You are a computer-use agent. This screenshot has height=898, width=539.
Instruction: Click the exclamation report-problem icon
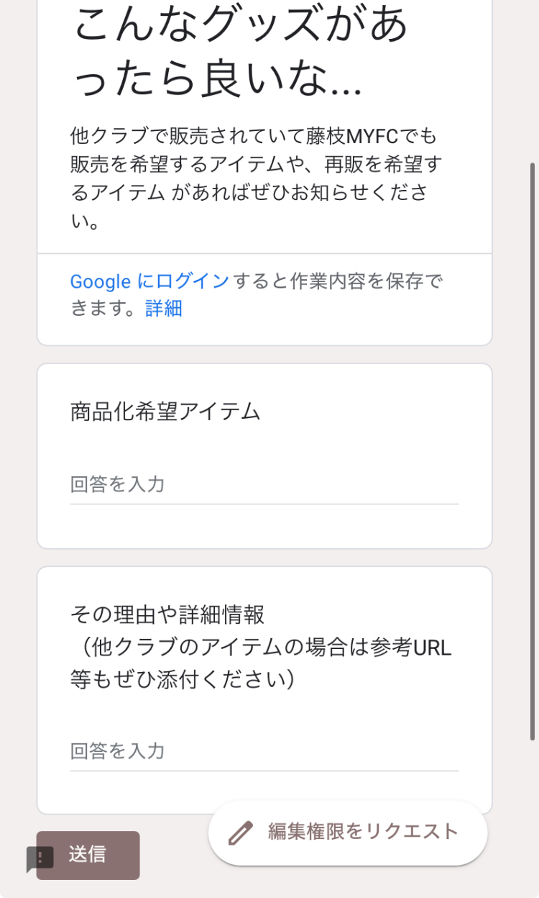40,857
